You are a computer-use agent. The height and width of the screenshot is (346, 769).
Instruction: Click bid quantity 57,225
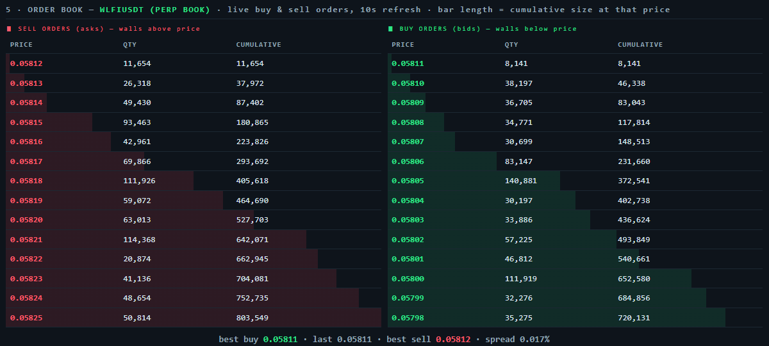(519, 240)
